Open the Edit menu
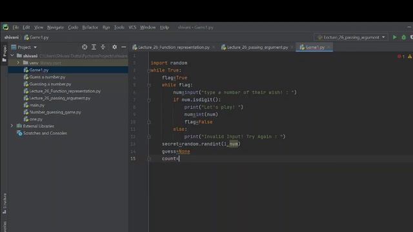Viewport: 413px width, 232px height. pos(26,27)
